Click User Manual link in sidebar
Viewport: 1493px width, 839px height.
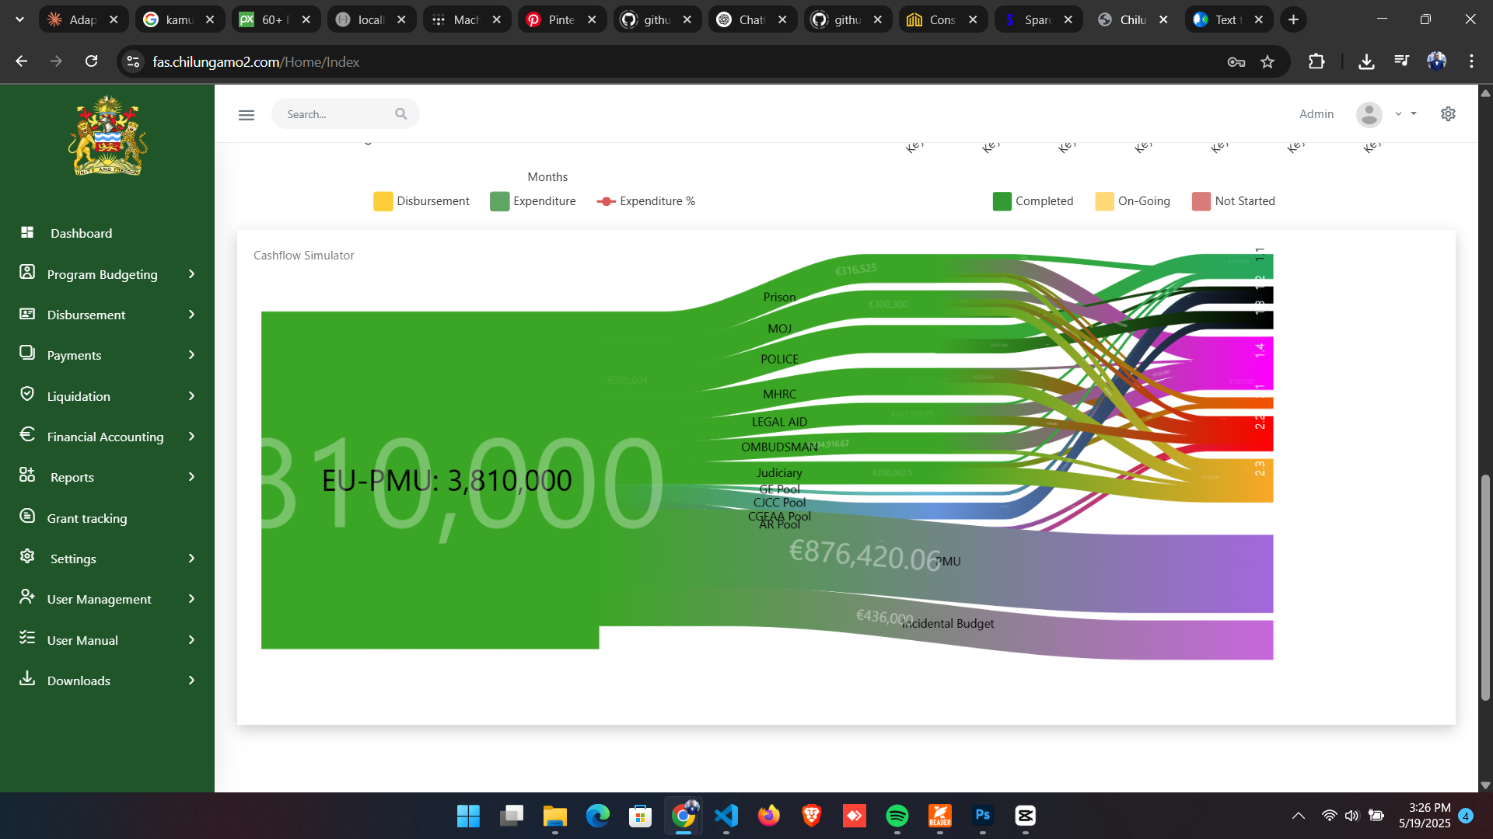coord(82,640)
